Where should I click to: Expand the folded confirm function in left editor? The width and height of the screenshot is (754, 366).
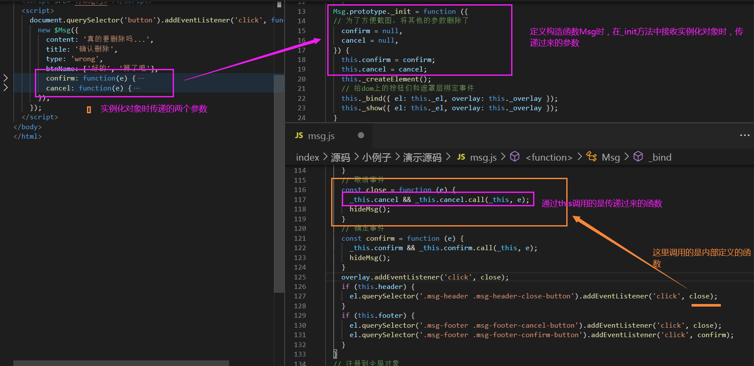tap(6, 78)
